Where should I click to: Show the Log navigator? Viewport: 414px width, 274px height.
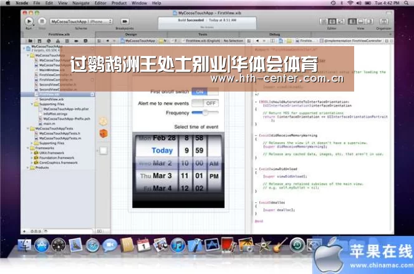point(85,41)
